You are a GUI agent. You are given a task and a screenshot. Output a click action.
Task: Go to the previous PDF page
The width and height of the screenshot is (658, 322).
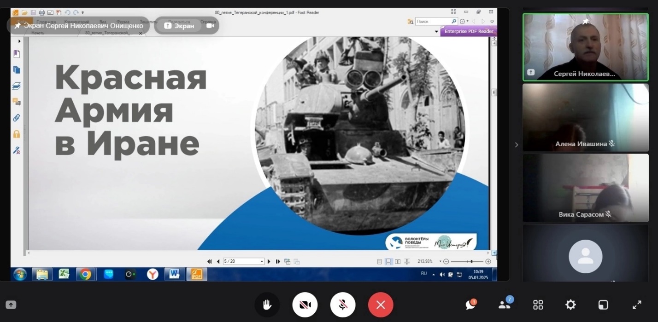[218, 261]
